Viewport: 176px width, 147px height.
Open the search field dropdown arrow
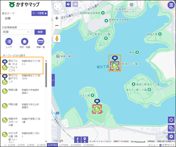pos(32,32)
